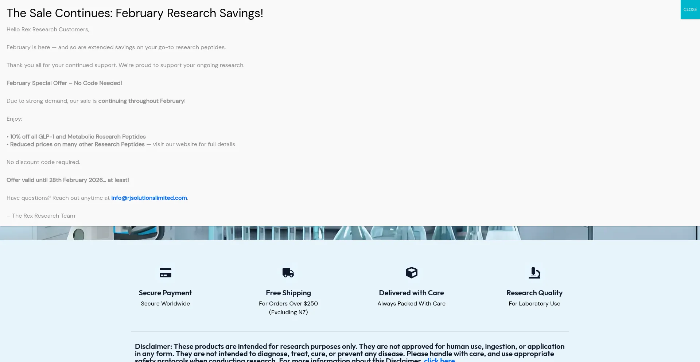Click 'February Special Offer – No Code Needed!'
The image size is (700, 362).
coord(64,83)
